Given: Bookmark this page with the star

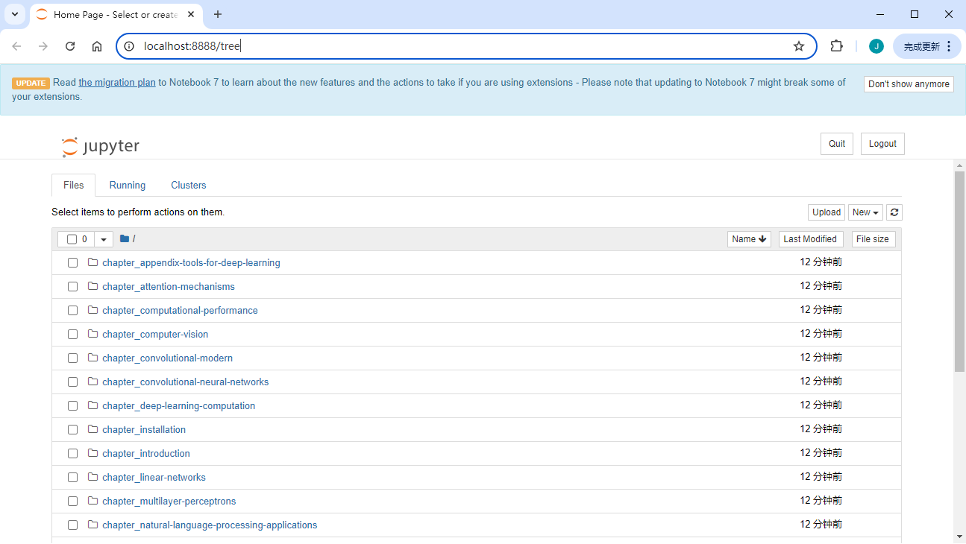Looking at the screenshot, I should click(799, 46).
